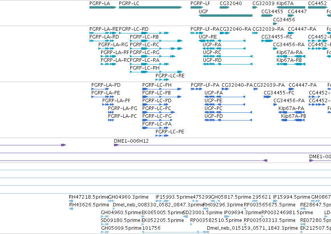The height and width of the screenshot is (234, 331).
Task: Select the PGRP-LA gene feature
Action: point(103,7)
